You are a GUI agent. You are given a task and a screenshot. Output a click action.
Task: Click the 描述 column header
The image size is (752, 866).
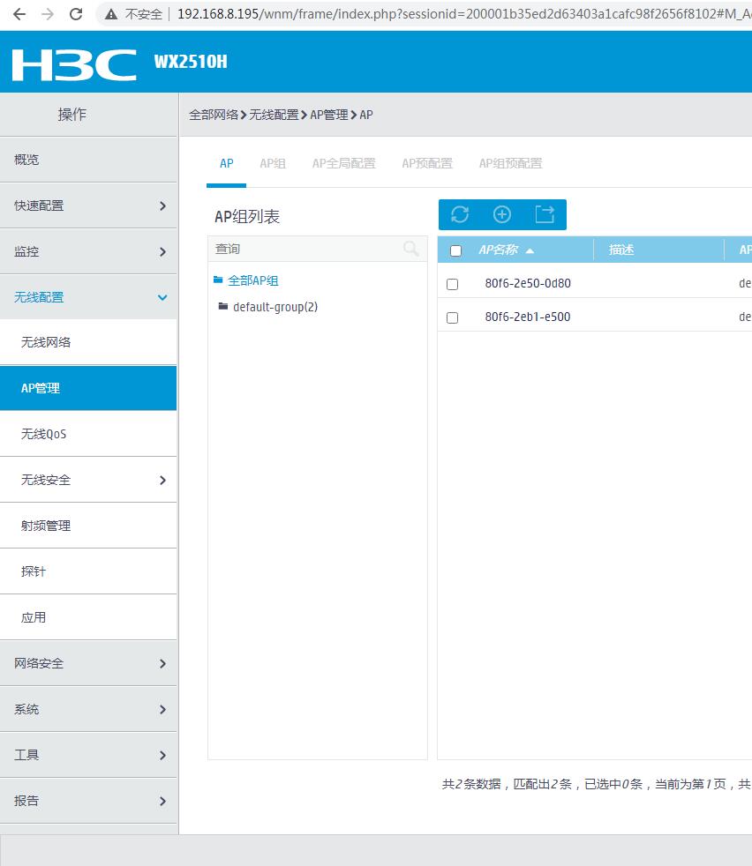pos(621,250)
